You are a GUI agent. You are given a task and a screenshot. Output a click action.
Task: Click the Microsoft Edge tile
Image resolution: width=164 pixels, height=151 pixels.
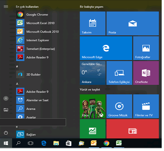click(x=106, y=48)
